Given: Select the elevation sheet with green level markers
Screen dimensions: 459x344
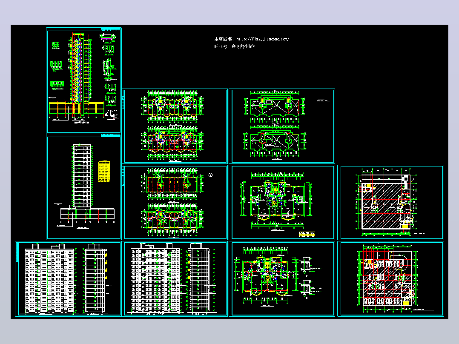Looking at the screenshot, I should [x=175, y=279].
